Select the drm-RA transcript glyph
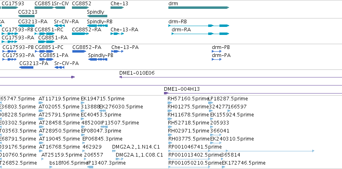 coord(201,34)
